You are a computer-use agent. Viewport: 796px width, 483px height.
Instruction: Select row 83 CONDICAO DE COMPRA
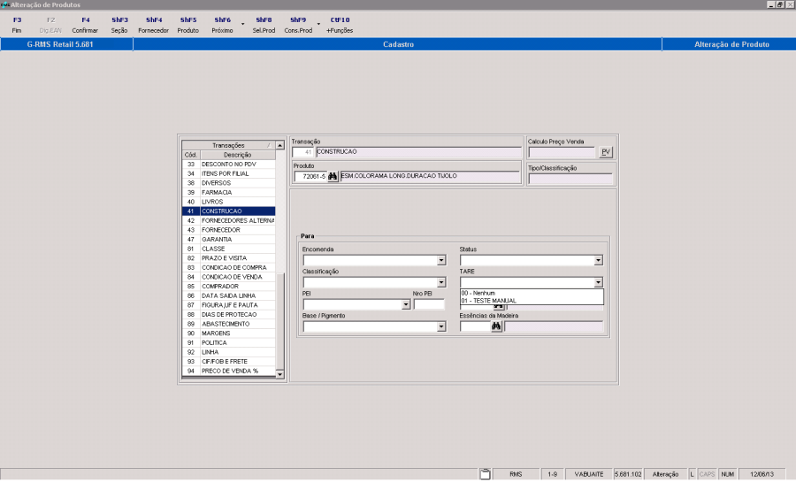tap(228, 268)
